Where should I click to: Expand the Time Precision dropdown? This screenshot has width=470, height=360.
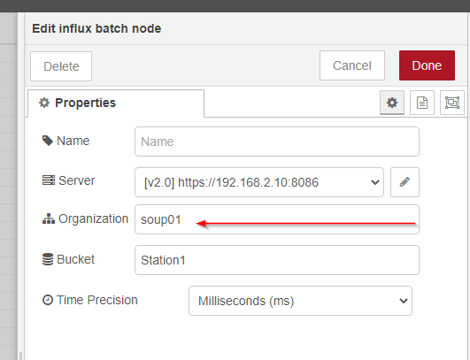click(300, 301)
